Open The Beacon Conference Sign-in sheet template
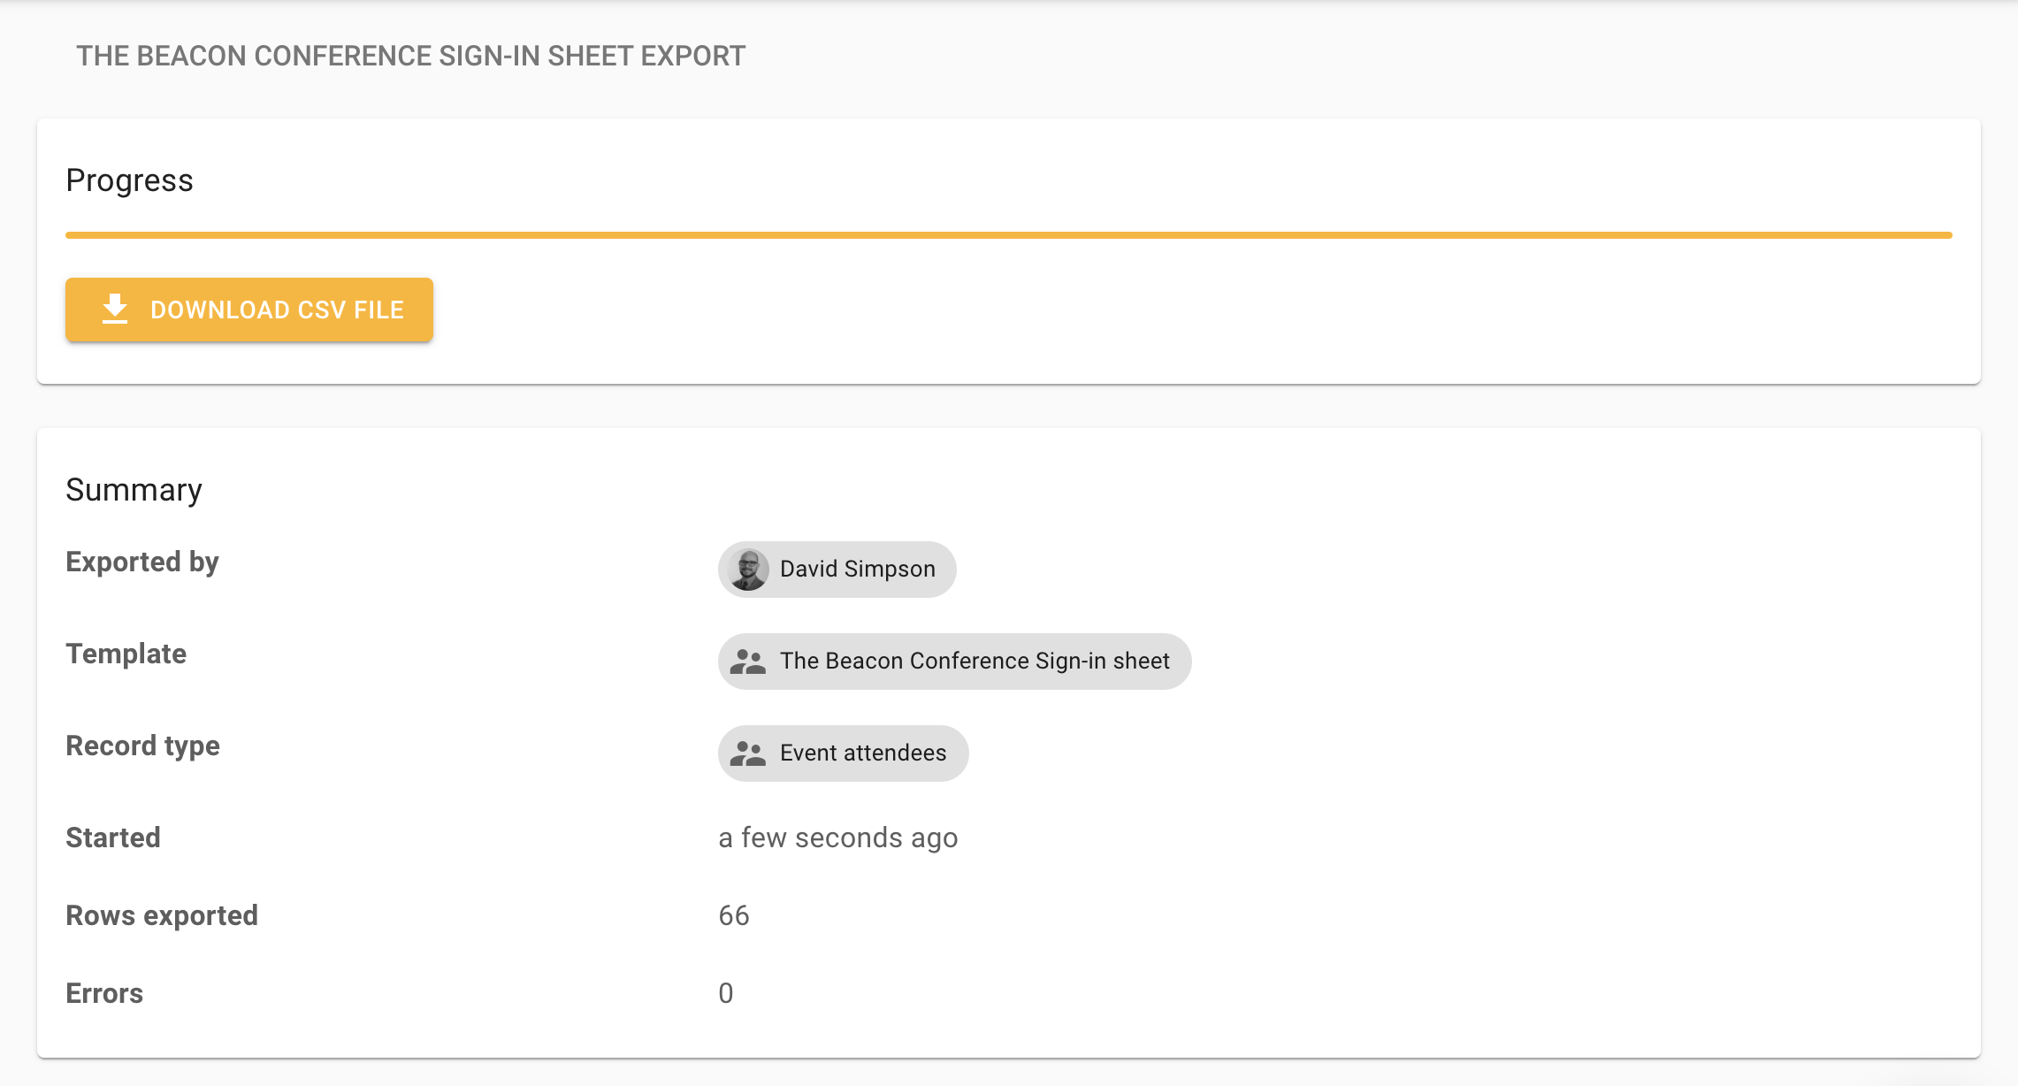The image size is (2018, 1086). 974,662
